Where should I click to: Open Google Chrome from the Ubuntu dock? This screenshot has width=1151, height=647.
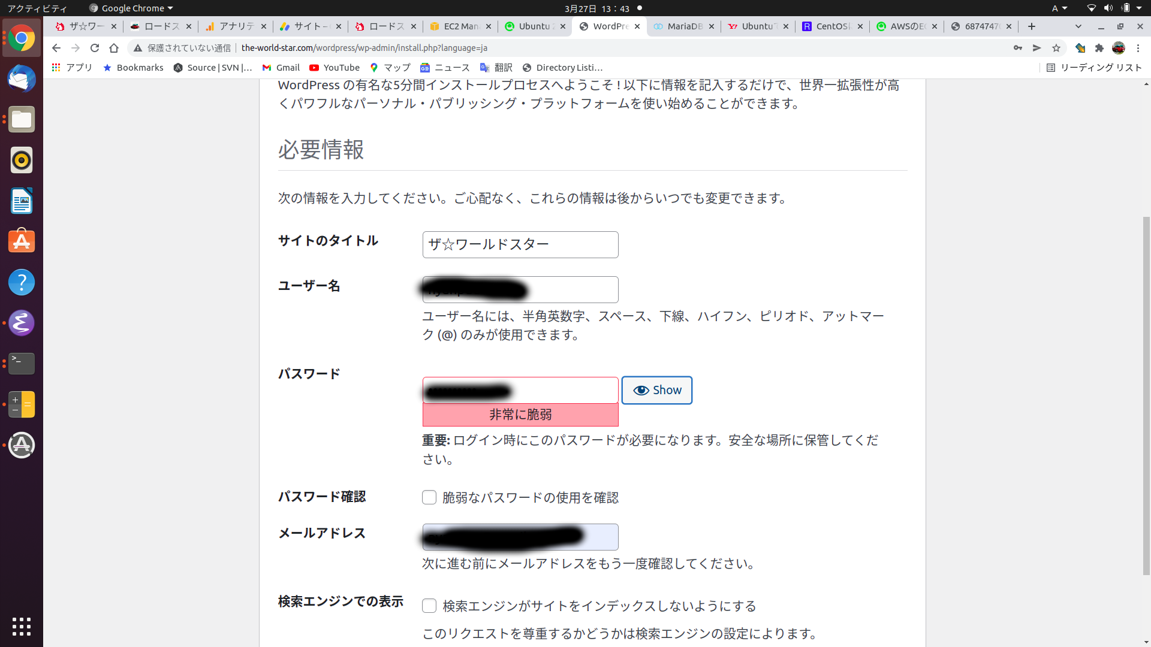pos(22,38)
